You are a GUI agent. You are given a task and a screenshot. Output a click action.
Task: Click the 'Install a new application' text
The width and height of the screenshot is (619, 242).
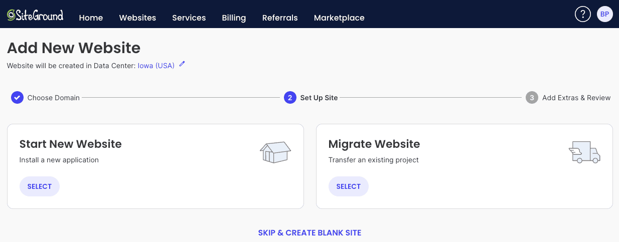(59, 160)
